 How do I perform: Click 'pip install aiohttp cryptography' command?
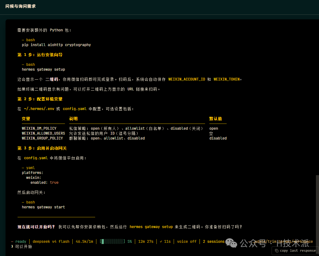tap(56, 45)
